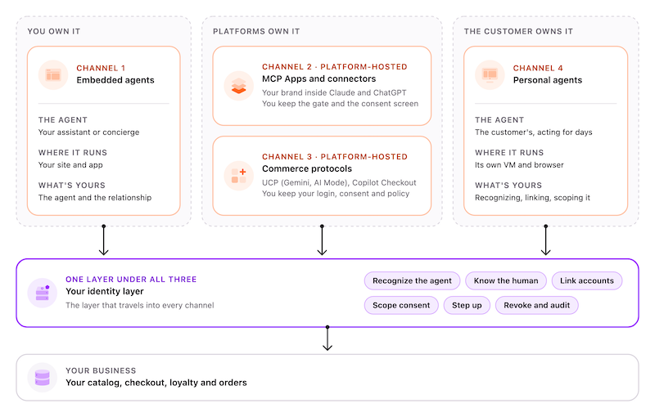The image size is (655, 417).
Task: Click the identity layer purple server icon
Action: tap(43, 293)
